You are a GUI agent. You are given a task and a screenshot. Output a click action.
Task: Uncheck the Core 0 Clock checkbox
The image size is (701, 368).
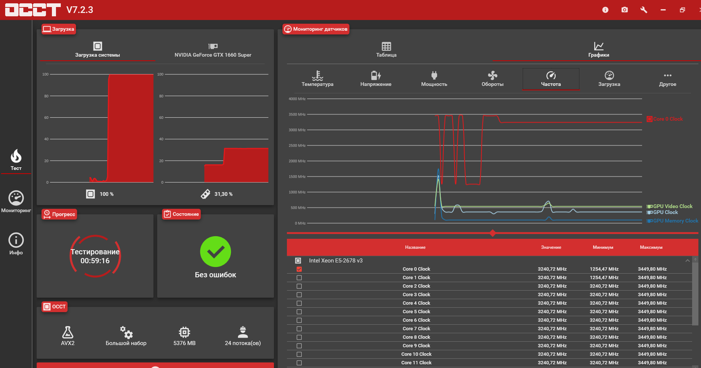point(299,269)
